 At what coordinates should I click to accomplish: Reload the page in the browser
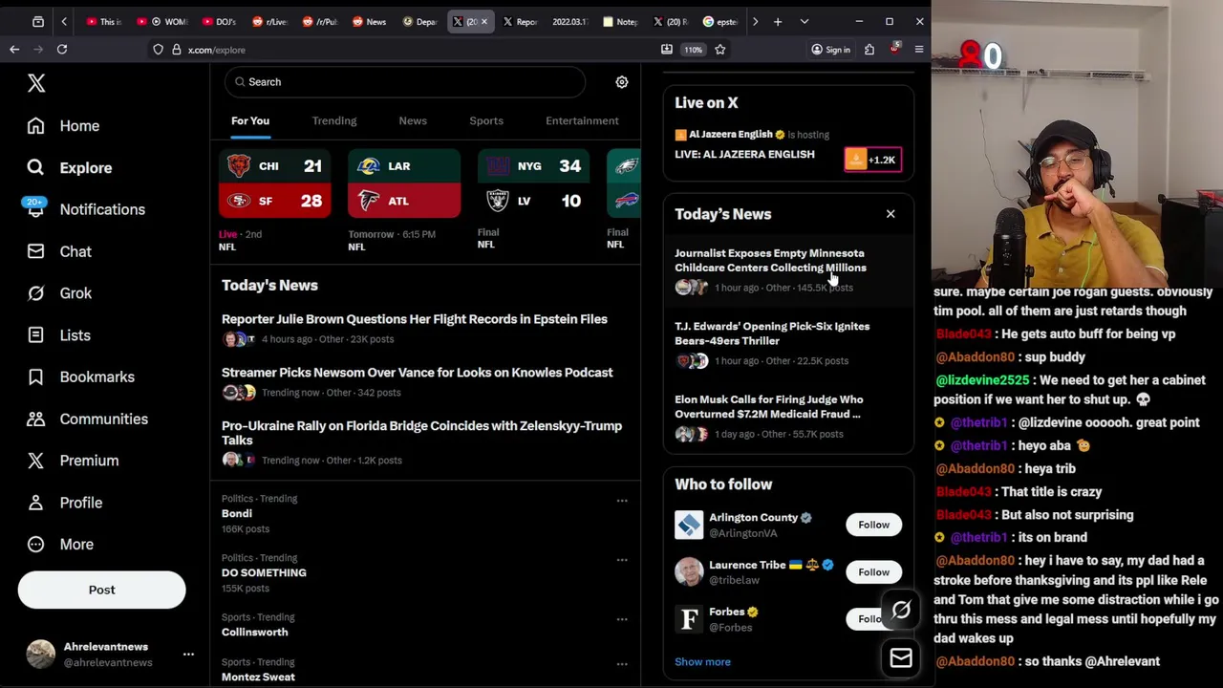pyautogui.click(x=62, y=50)
